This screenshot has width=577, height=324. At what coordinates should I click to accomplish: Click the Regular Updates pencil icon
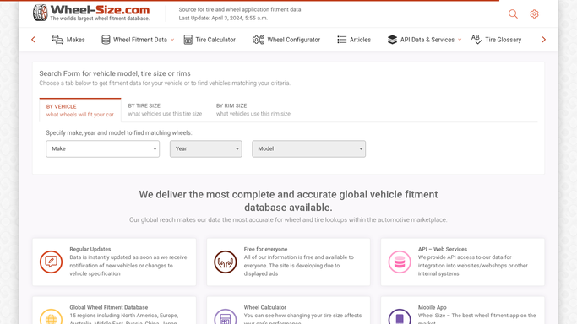point(51,262)
